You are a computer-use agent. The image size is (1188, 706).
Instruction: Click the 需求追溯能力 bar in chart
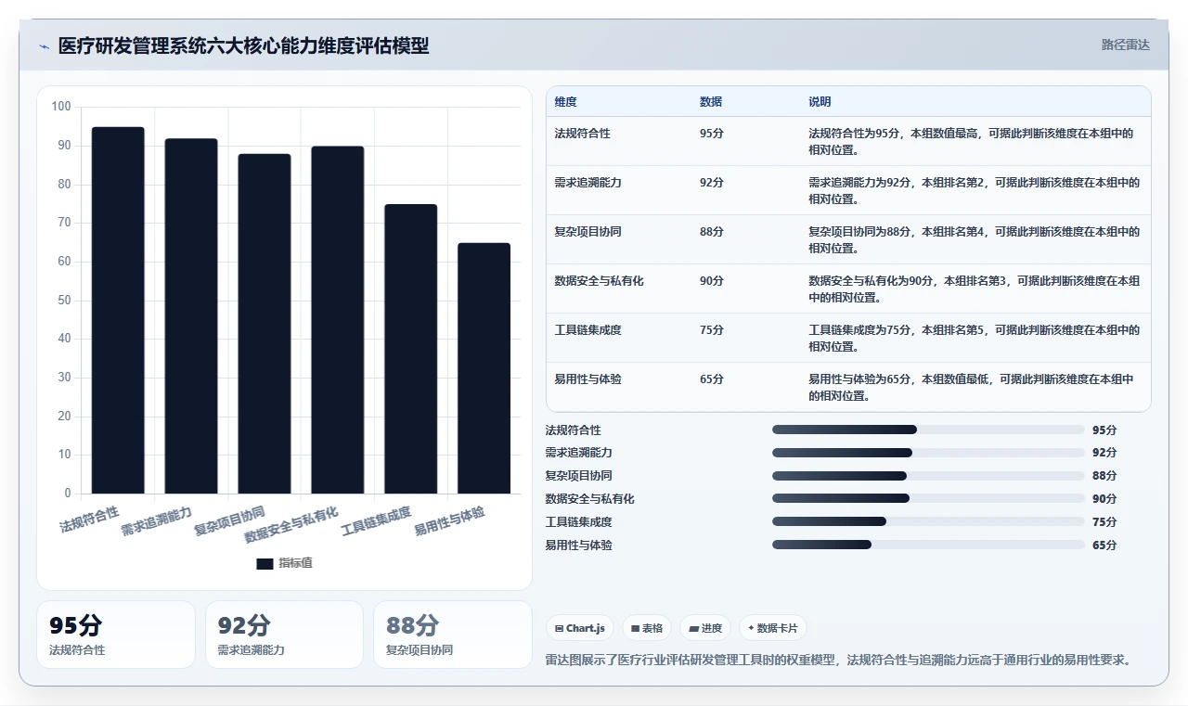click(191, 315)
